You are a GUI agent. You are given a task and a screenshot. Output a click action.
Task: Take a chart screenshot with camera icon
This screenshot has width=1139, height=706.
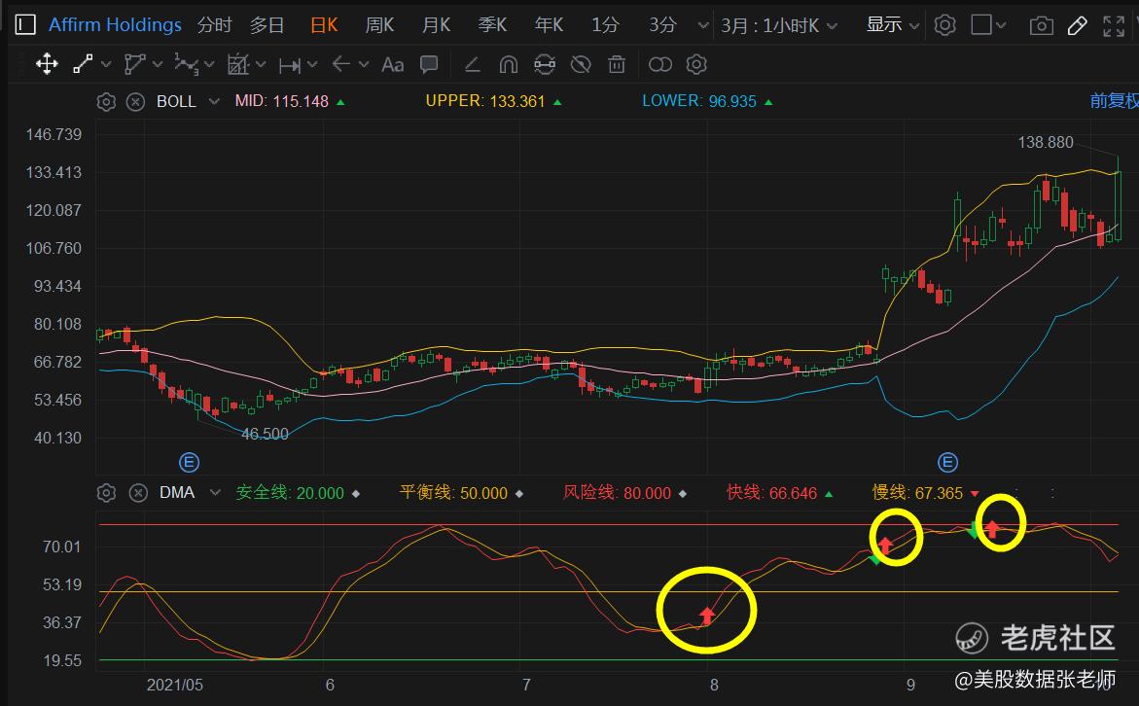(x=1042, y=26)
